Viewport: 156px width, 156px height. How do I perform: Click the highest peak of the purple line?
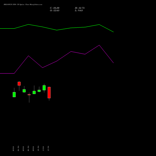pyautogui.click(x=99, y=45)
